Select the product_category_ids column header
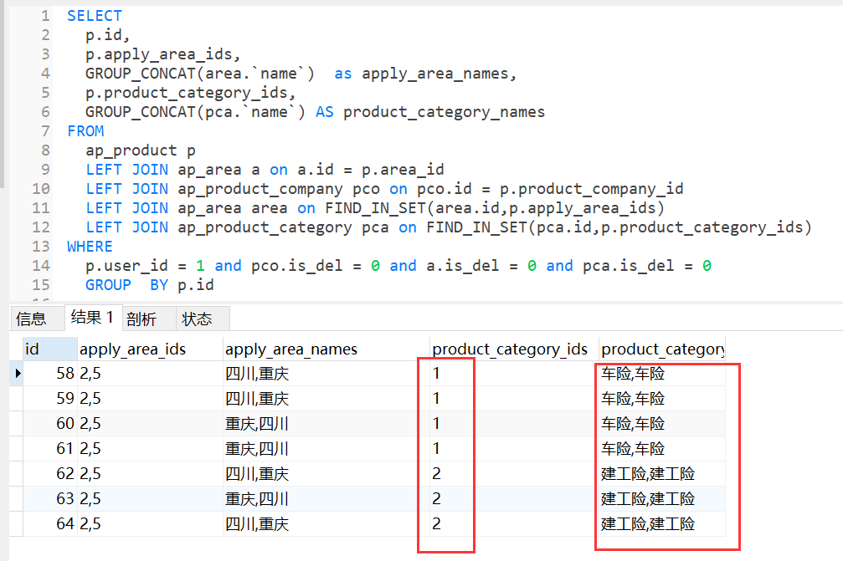This screenshot has height=561, width=843. [514, 349]
